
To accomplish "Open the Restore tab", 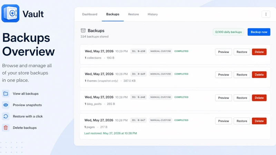I will click(x=134, y=14).
